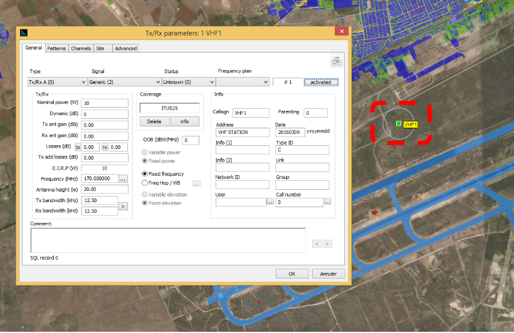514x333 pixels.
Task: Select the Freq Hop / WB option
Action: click(145, 183)
